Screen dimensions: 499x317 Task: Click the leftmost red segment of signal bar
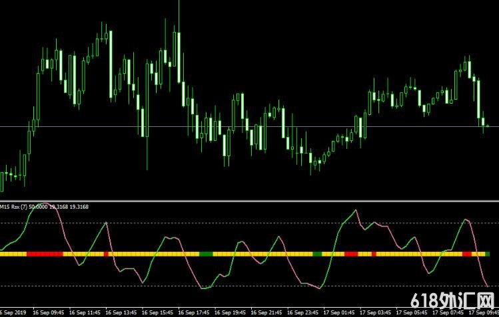[44, 254]
